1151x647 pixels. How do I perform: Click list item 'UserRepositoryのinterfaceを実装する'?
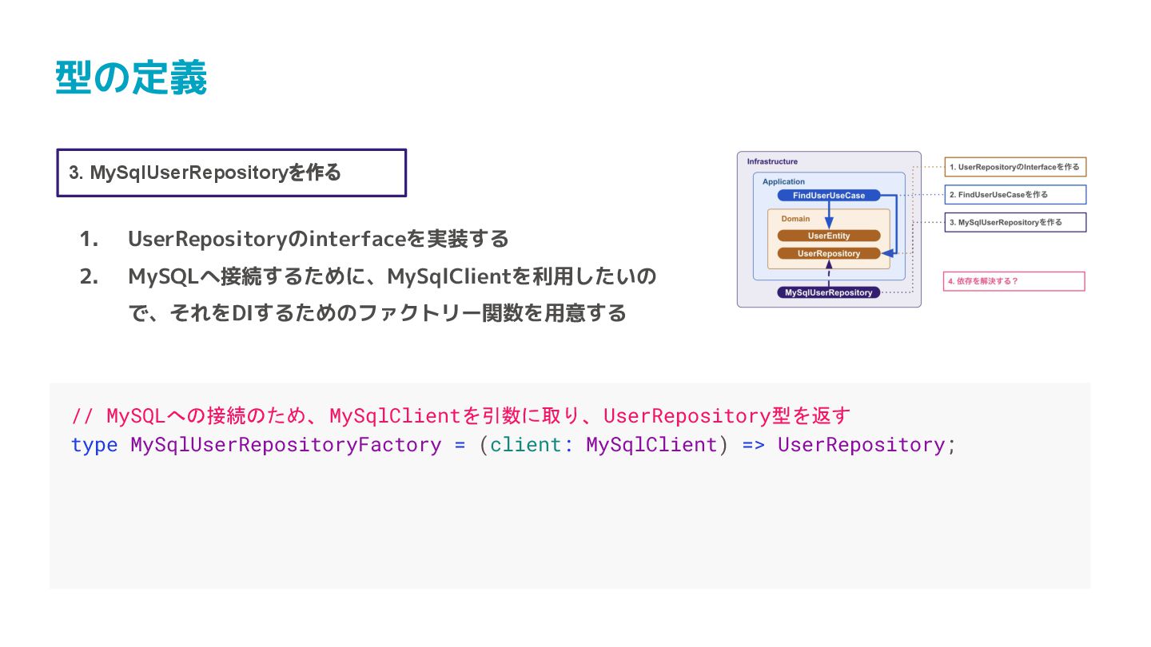coord(318,239)
